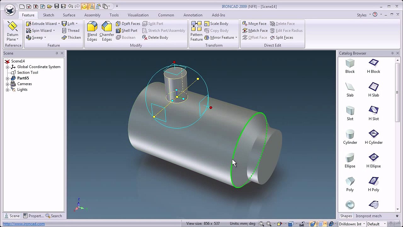403x227 pixels.
Task: Open the Loft dropdown arrow
Action: coord(77,24)
